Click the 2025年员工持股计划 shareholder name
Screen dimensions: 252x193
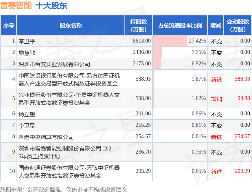[x=65, y=152]
